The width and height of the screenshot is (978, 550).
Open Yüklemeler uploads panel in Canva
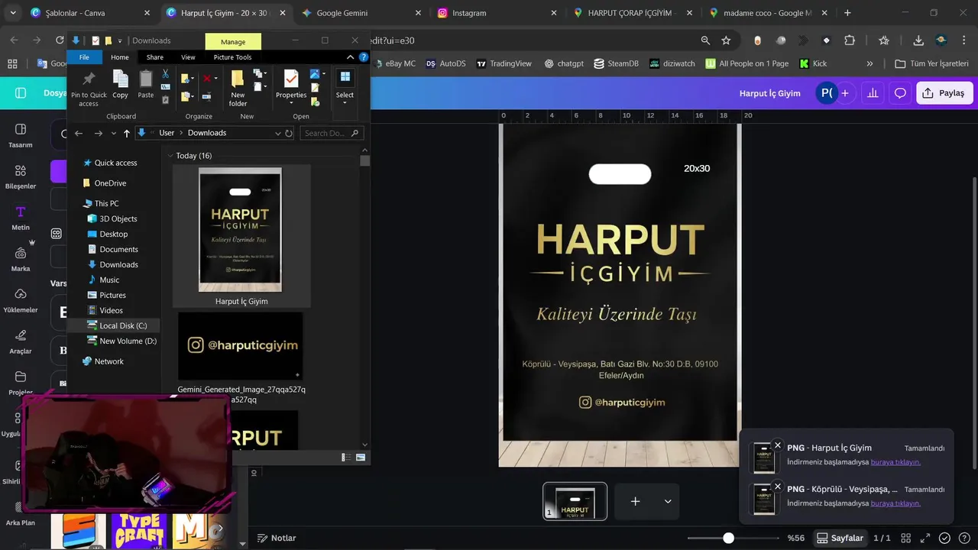coord(21,300)
